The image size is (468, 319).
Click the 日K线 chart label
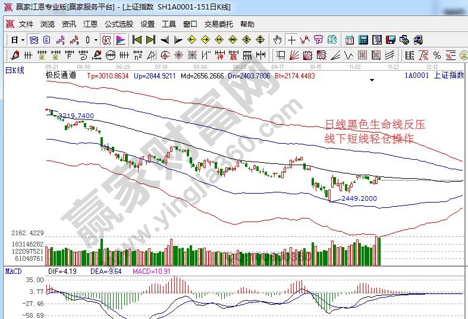(x=15, y=70)
